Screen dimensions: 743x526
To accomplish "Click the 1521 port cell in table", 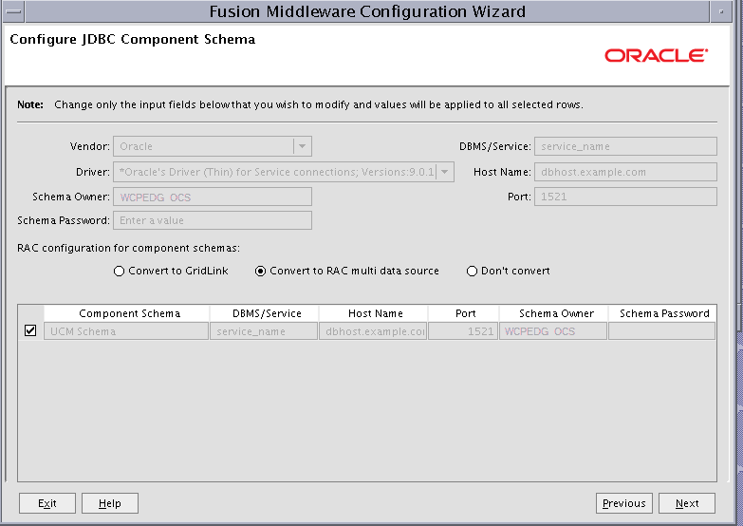I will click(x=463, y=331).
